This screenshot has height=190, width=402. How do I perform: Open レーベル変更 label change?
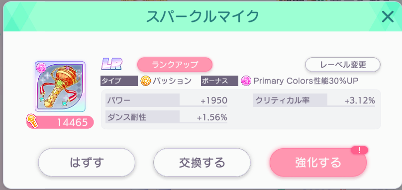coord(342,64)
